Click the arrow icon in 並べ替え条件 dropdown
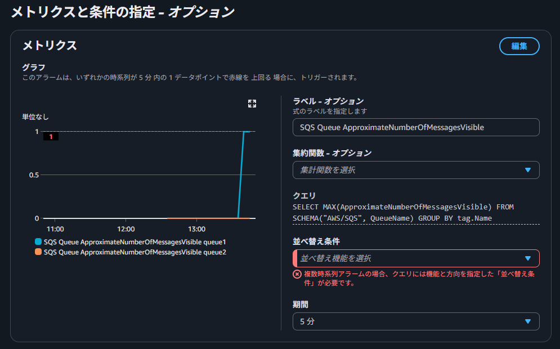 point(527,258)
